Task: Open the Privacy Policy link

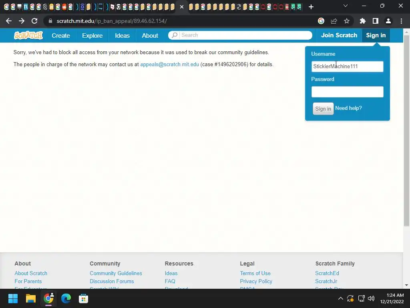Action: (x=256, y=281)
